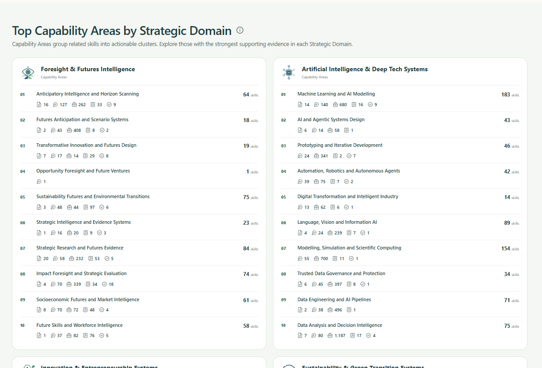The image size is (542, 368).
Task: Click the 'Top Capability Areas by Strategic Domain' title
Action: pos(122,31)
